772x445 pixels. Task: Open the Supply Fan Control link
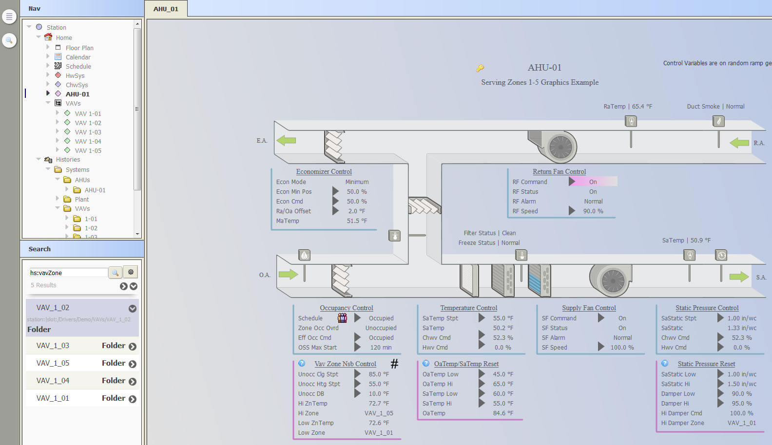[x=589, y=308]
